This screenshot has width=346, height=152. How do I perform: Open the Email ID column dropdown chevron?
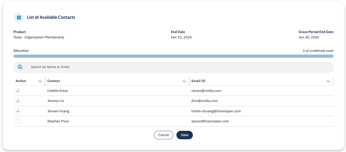(328, 81)
